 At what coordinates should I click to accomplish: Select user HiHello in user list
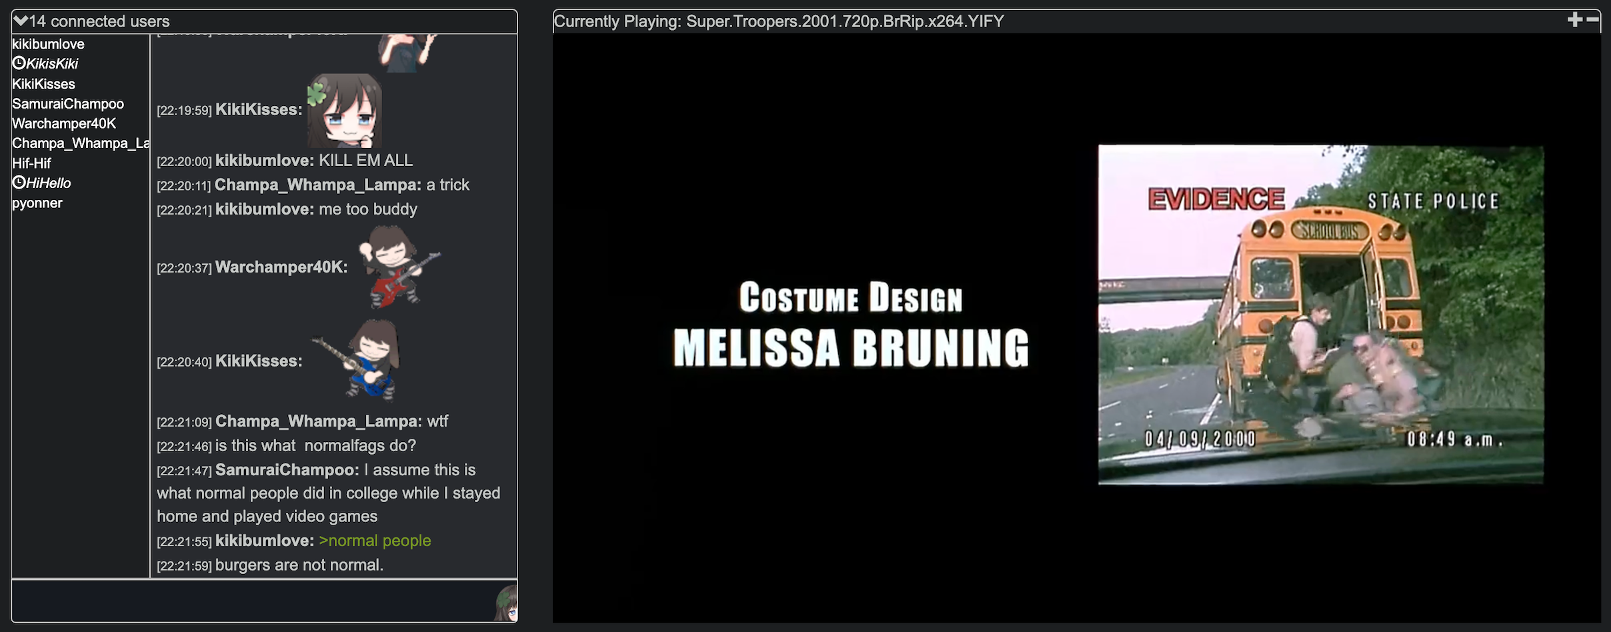click(49, 183)
